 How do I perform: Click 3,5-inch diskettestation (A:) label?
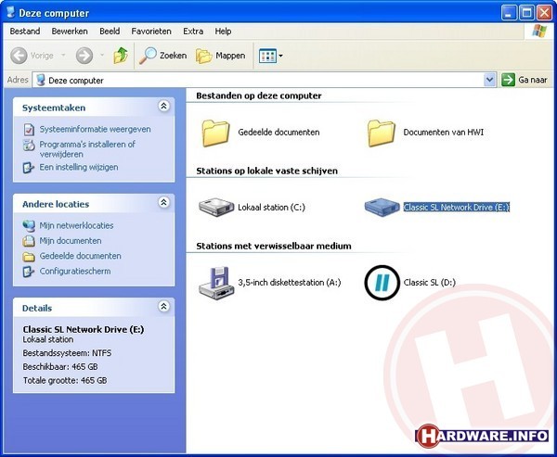point(290,283)
